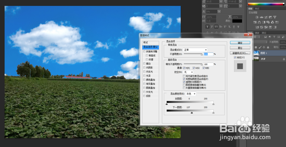
Task: Uncheck the R(R) channel checkbox
Action: coord(184,68)
